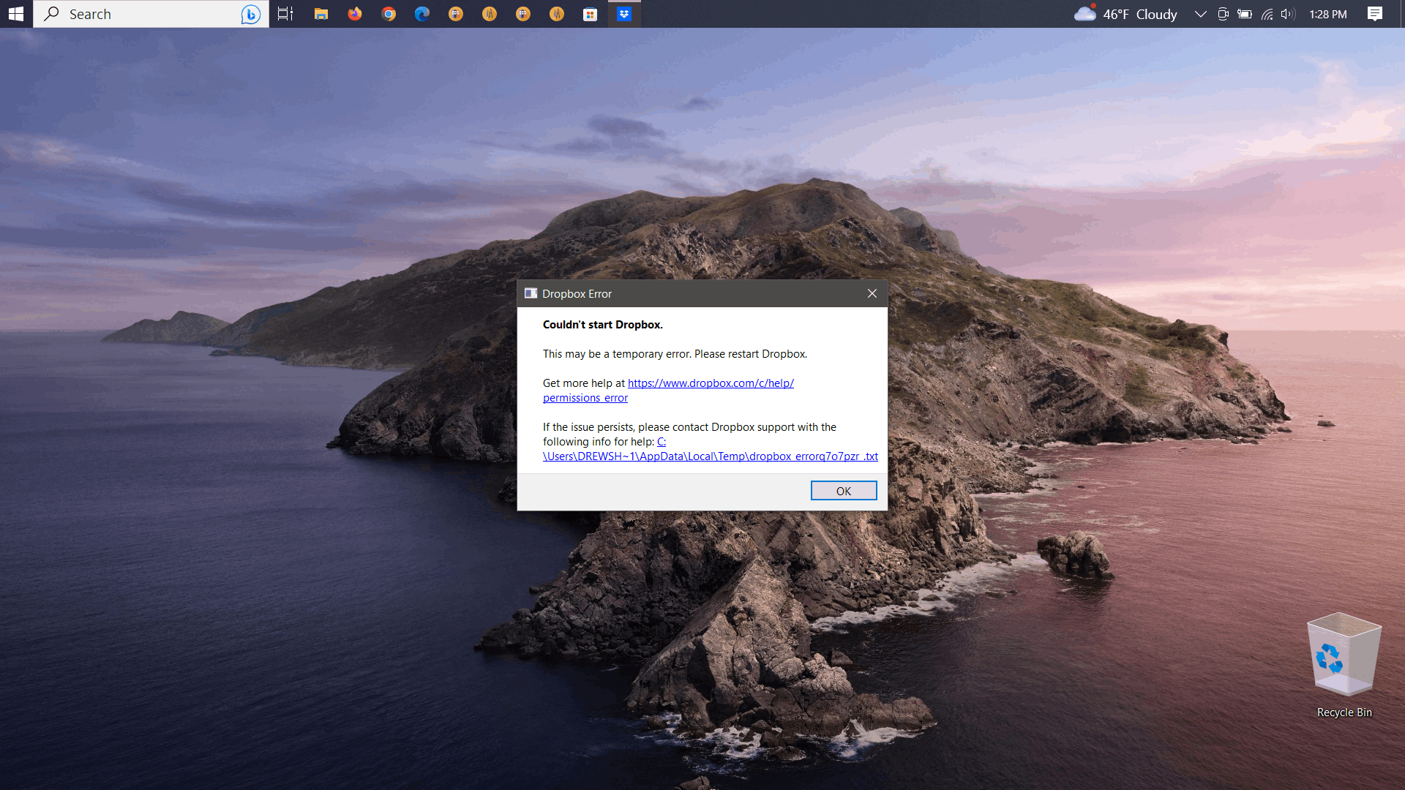Click OK in the Dropbox Error dialog

pos(843,491)
